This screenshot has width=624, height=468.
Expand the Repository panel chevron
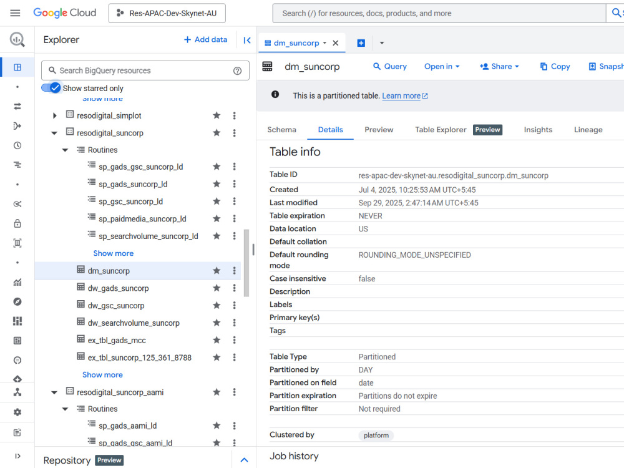point(245,460)
